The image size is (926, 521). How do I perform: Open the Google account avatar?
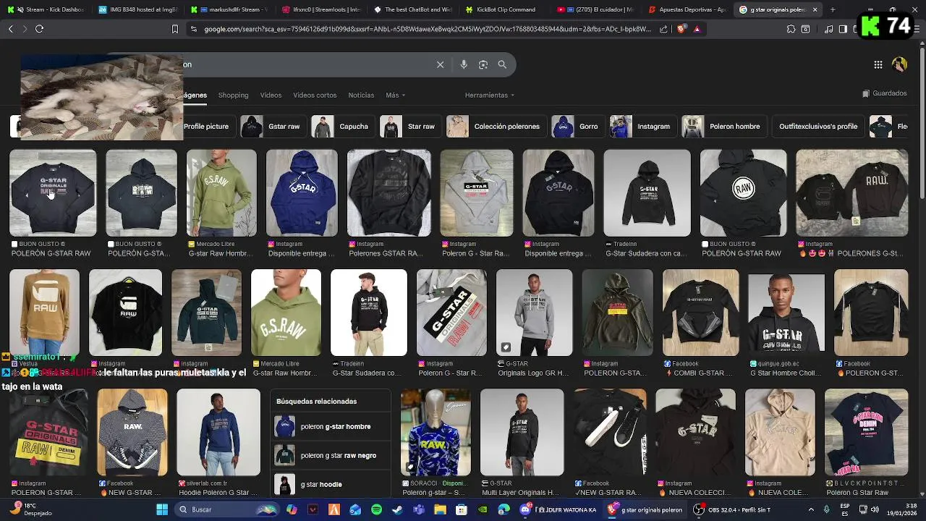coord(899,64)
